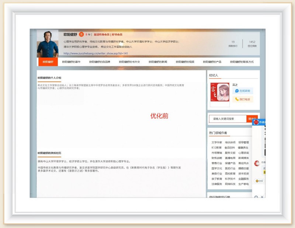Open the 欧阳健舒的视频 tab
295x228 pixels.
(x=185, y=62)
